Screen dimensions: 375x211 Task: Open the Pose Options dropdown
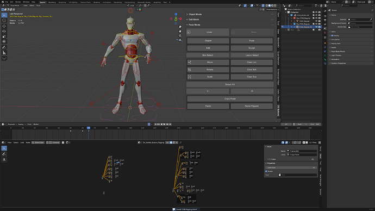click(273, 10)
